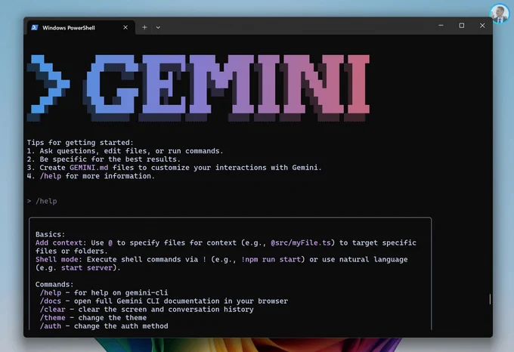Click the '/help' command in list
This screenshot has height=352, width=514.
tap(51, 293)
